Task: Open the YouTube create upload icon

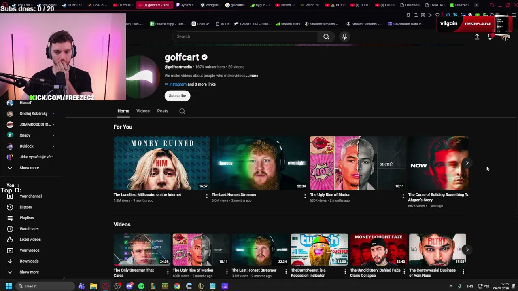Action: [x=477, y=36]
